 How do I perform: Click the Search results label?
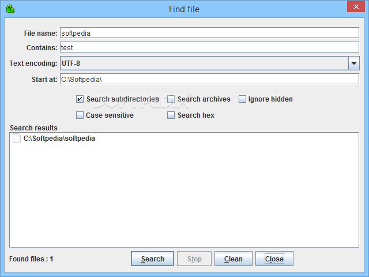33,128
